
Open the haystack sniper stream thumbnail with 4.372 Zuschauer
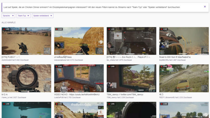coord(79,41)
